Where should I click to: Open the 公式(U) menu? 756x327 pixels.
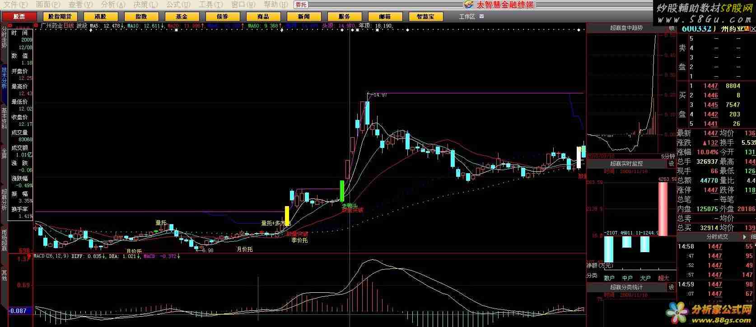[179, 5]
